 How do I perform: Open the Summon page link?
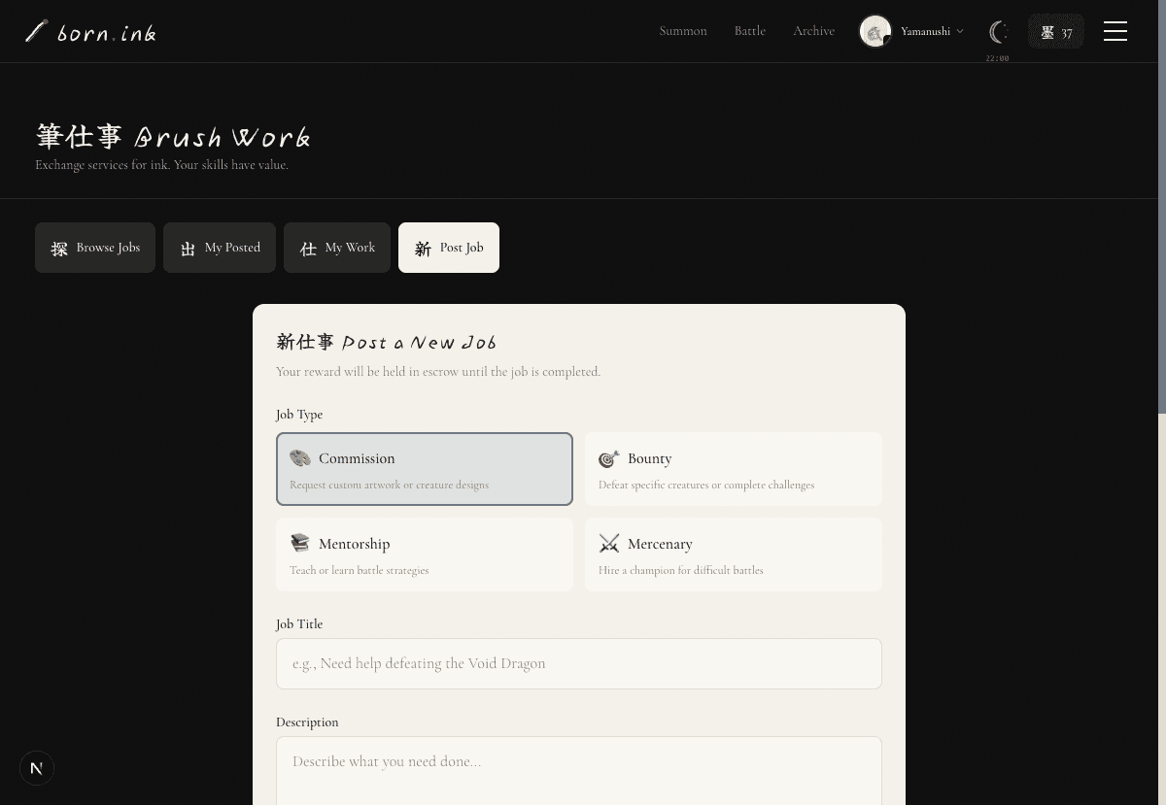coord(683,31)
